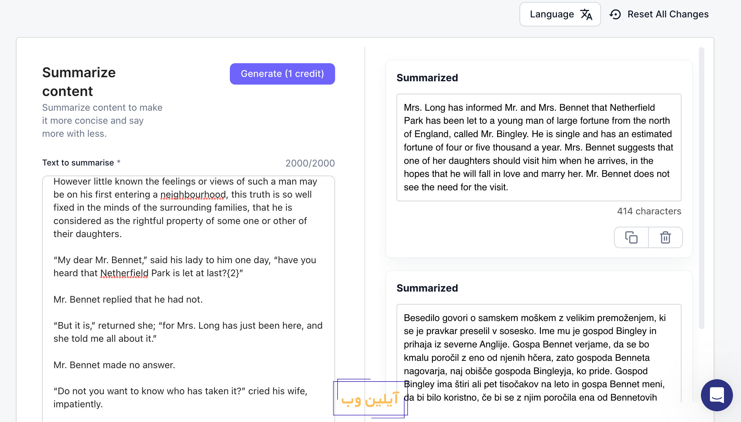Open the chat support bubble
The image size is (741, 422).
[x=717, y=395]
